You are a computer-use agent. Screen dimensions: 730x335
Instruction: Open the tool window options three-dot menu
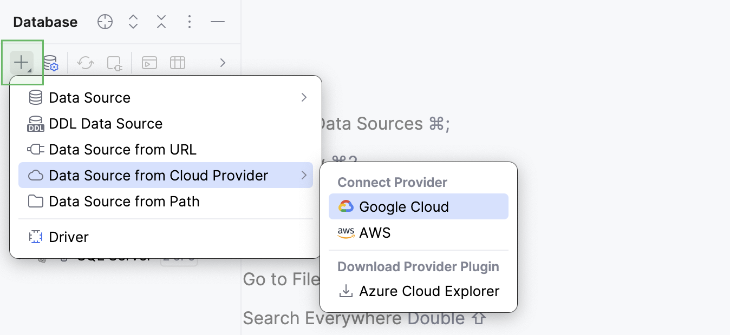click(189, 22)
